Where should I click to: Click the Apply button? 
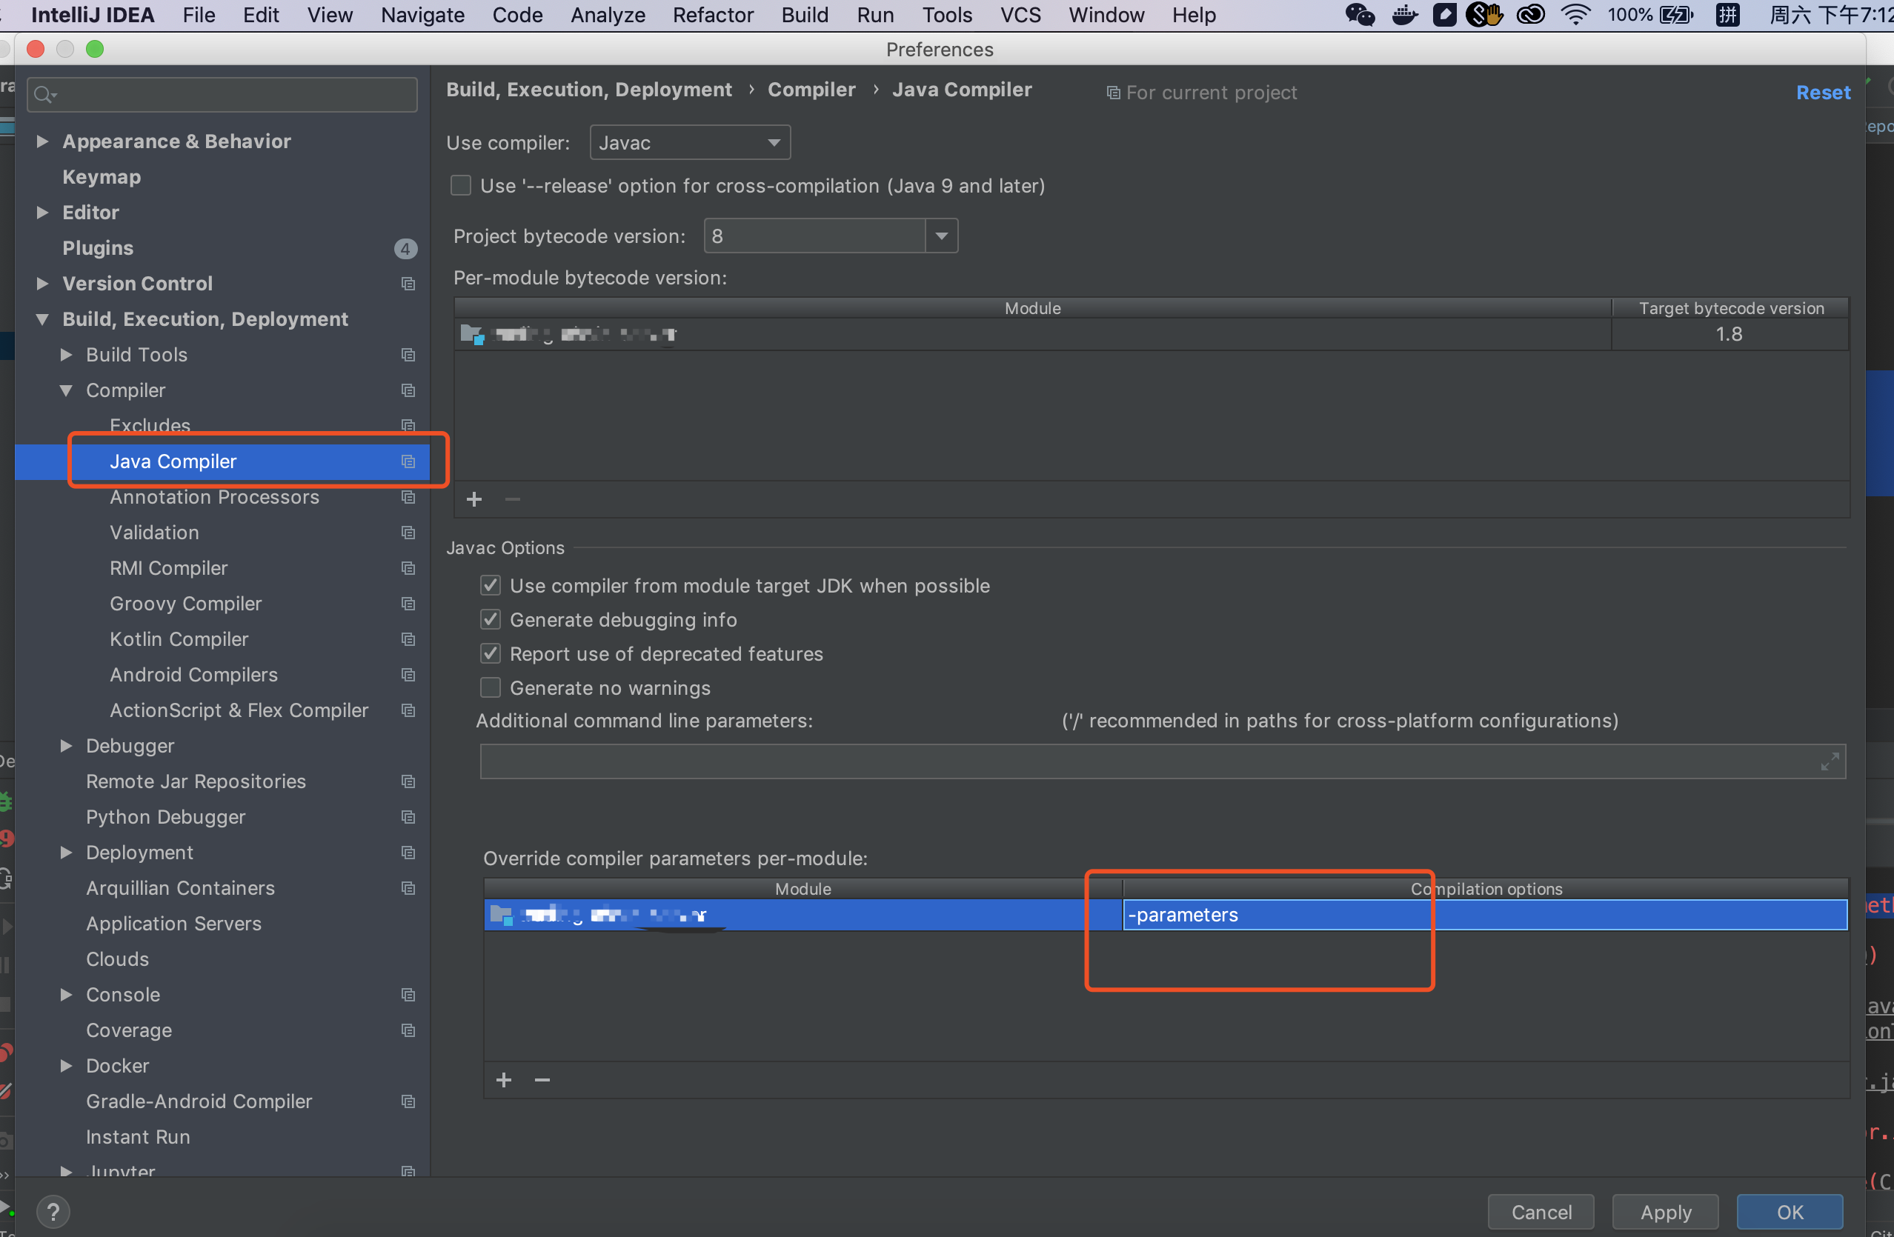point(1665,1211)
